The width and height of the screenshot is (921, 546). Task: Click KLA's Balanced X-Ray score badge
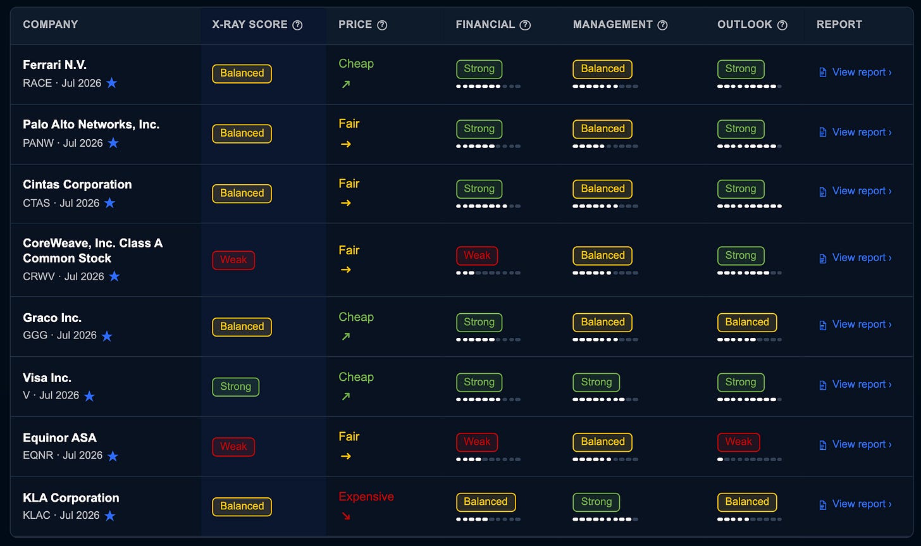click(242, 506)
